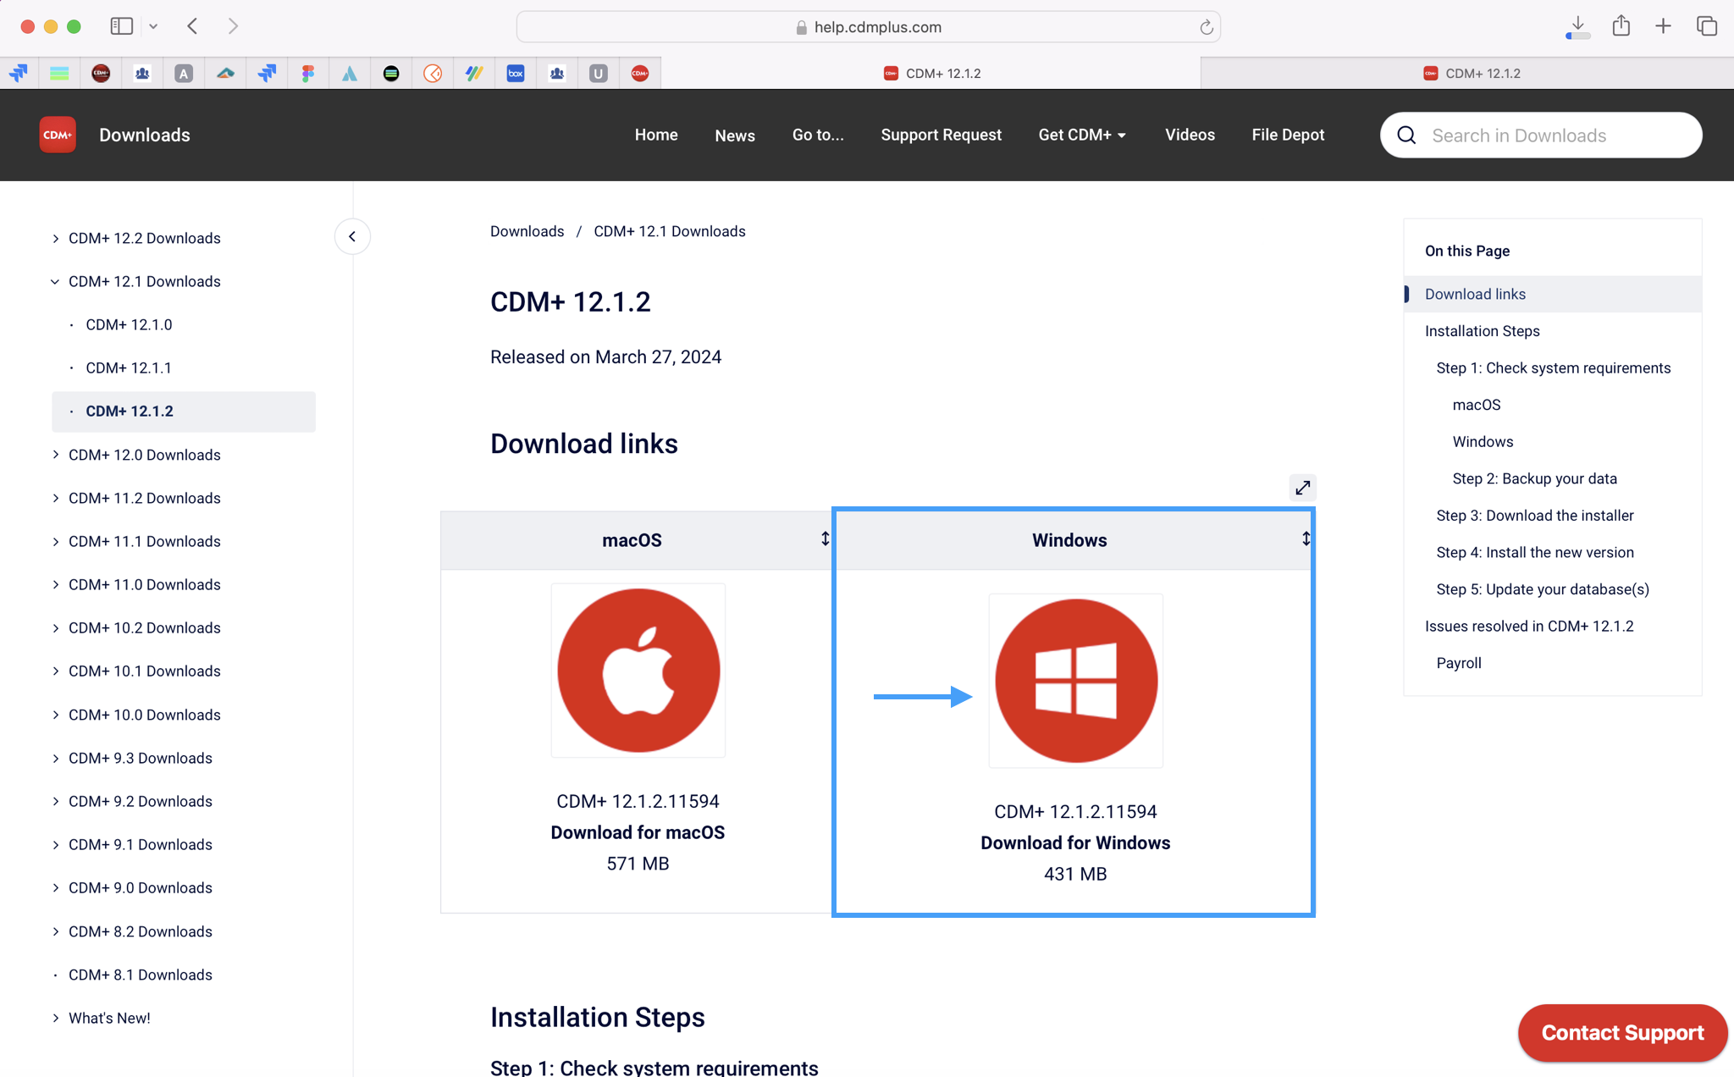Image resolution: width=1734 pixels, height=1077 pixels.
Task: Open the Jira bookmark in the favorites bar
Action: (267, 73)
